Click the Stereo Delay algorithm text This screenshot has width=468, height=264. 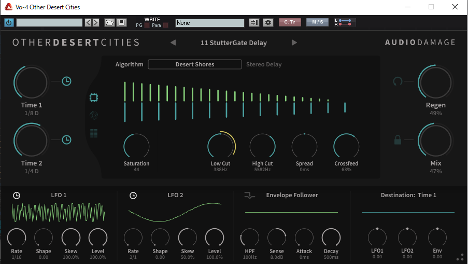264,64
